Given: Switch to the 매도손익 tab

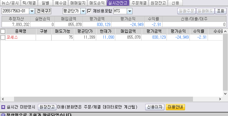Looking at the screenshot, I should click(x=97, y=3).
